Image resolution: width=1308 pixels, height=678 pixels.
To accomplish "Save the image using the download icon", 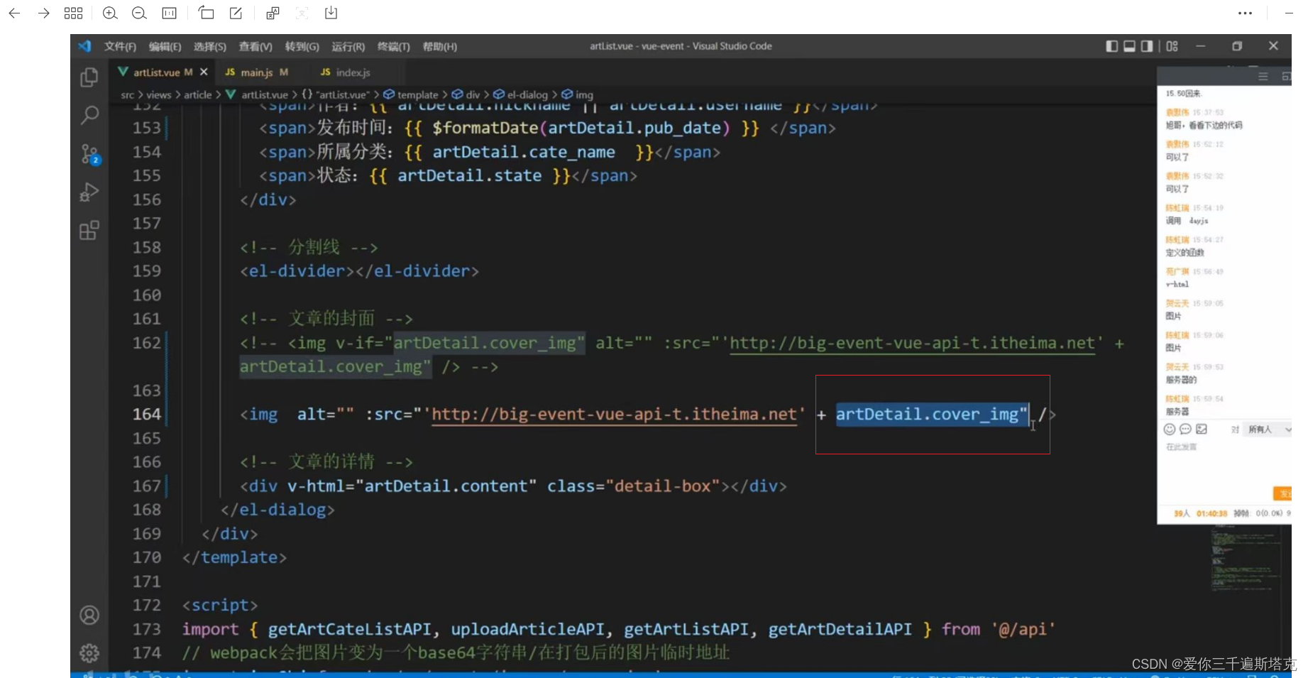I will click(x=331, y=13).
